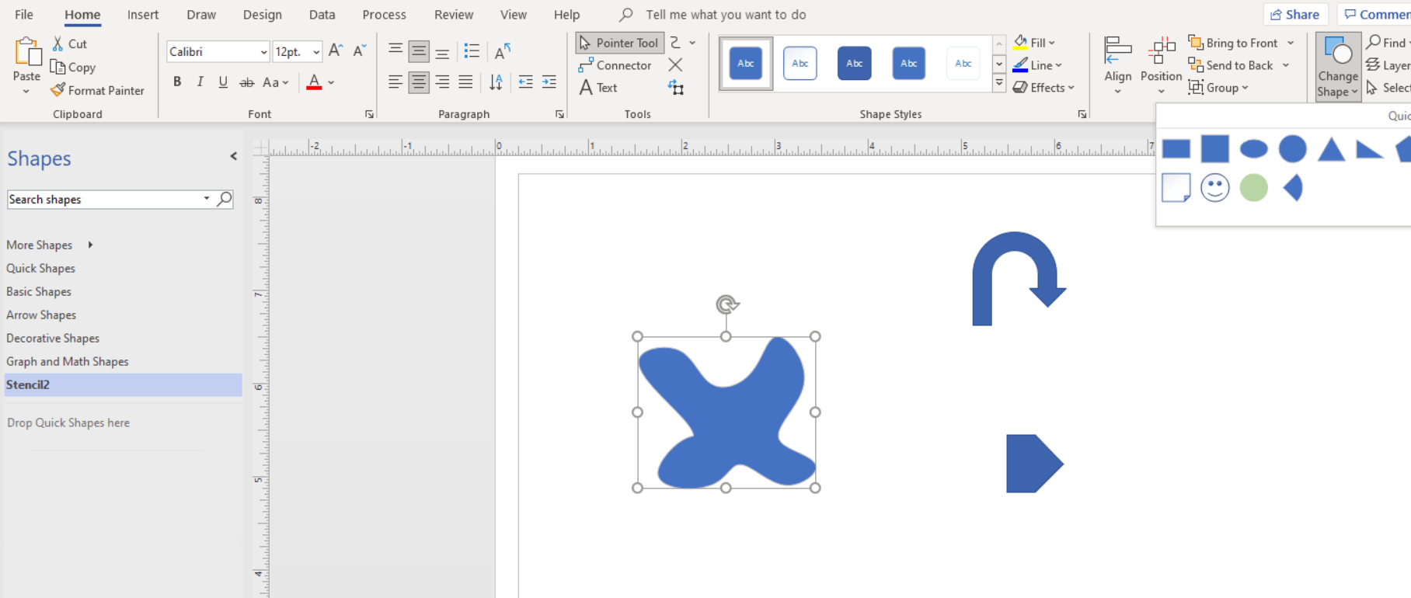Apply the dark blue shape style swatch
1411x598 pixels.
coord(854,63)
